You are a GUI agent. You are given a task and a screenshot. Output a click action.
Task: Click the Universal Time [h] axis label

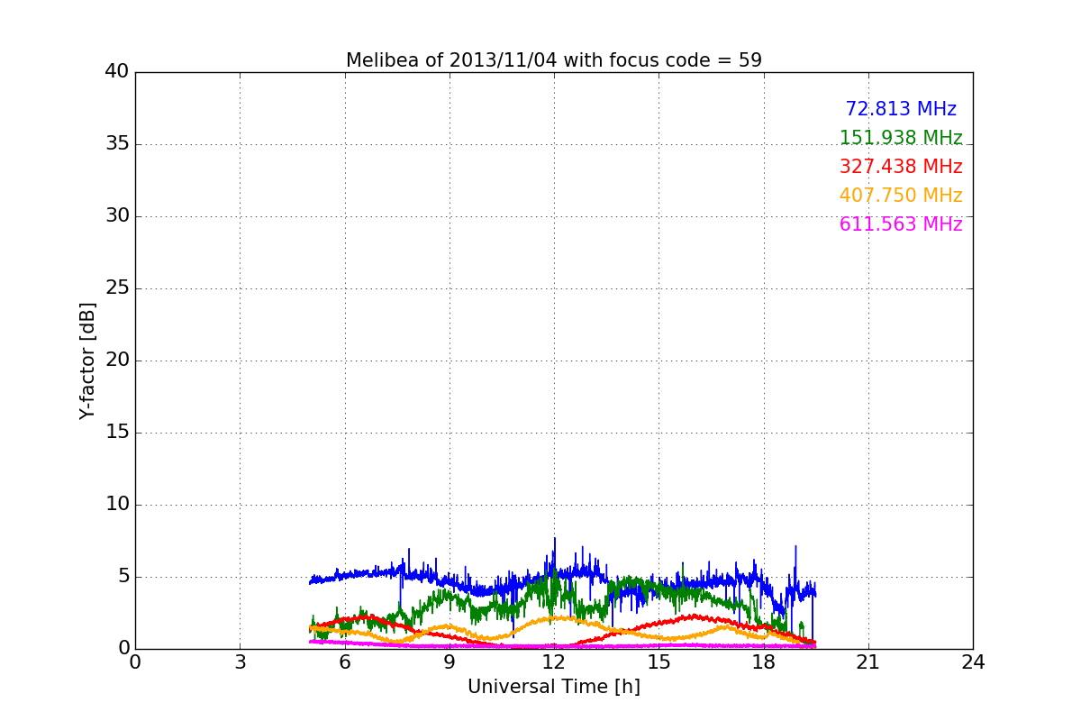coord(554,687)
